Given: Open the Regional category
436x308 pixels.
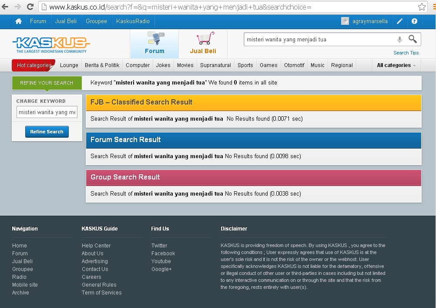Looking at the screenshot, I should click(342, 65).
